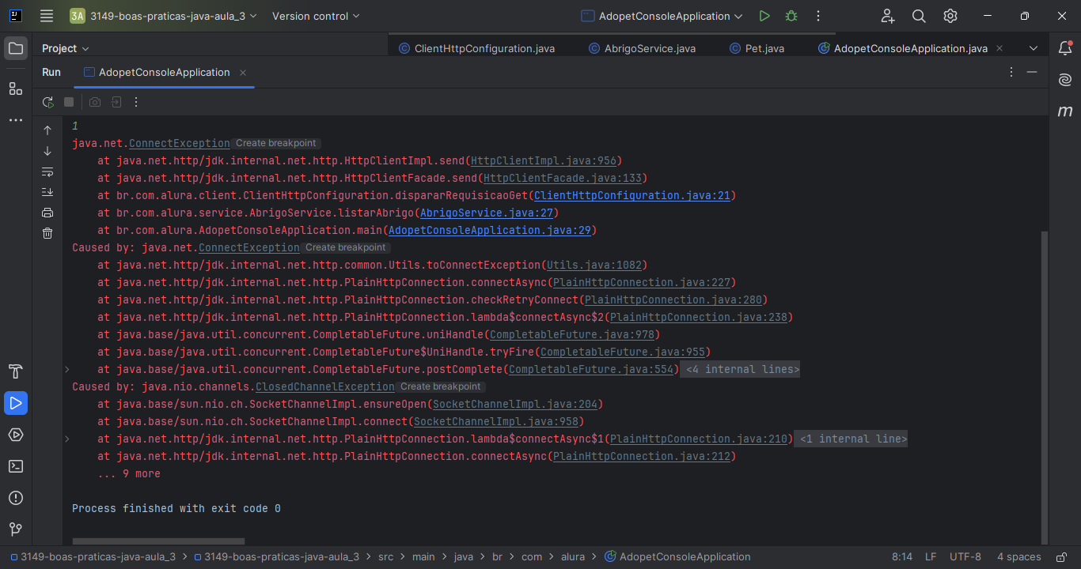This screenshot has width=1081, height=569.
Task: Click the console vertical scrollbar
Action: tap(1045, 387)
